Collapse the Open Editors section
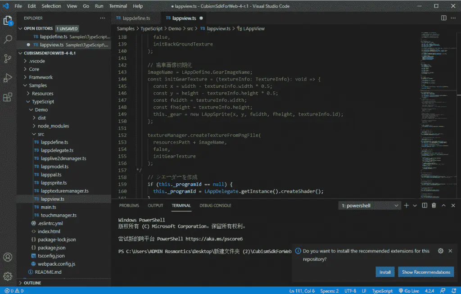 click(21, 28)
